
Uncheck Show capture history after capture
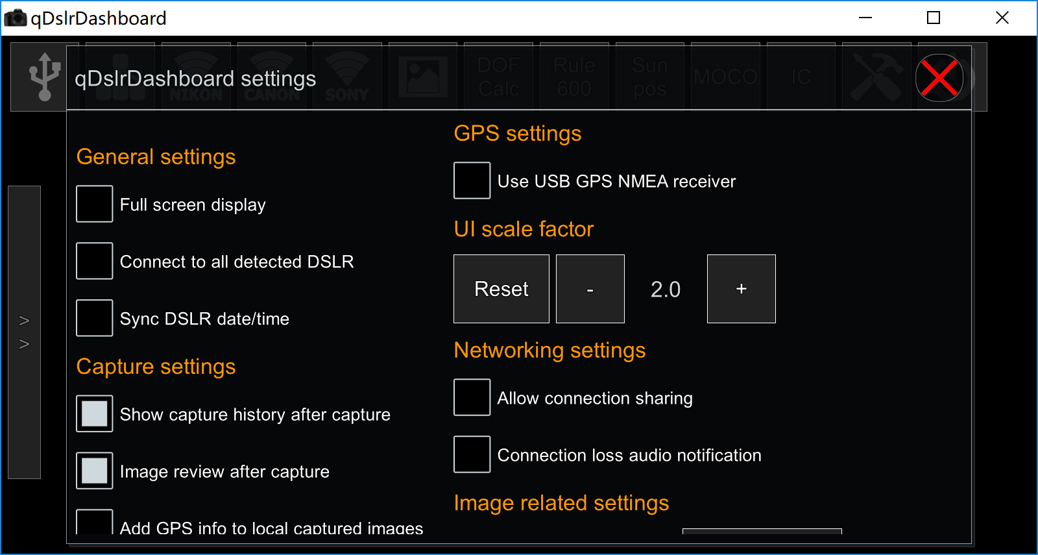tap(95, 413)
